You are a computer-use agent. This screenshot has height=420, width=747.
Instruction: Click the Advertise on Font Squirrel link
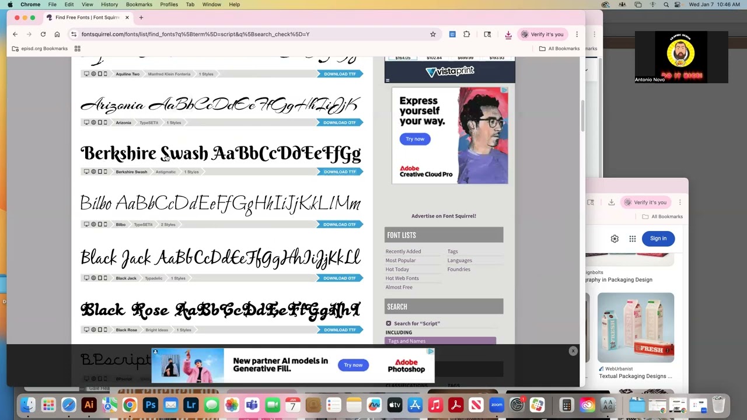(444, 216)
